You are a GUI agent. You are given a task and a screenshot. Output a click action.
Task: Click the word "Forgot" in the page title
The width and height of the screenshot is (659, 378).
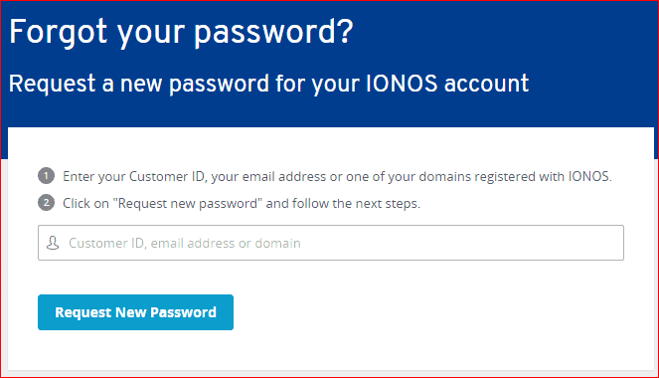click(58, 33)
